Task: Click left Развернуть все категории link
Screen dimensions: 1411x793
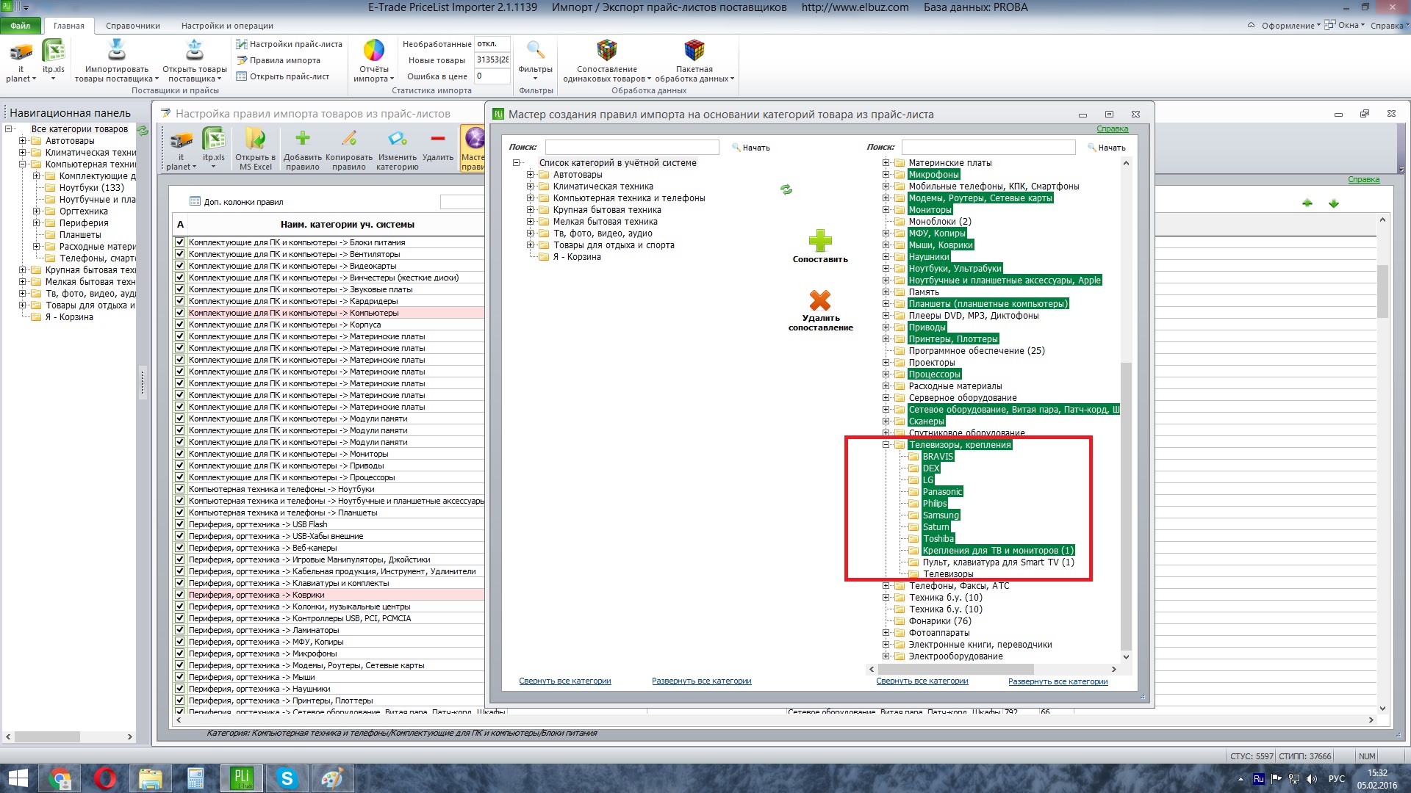Action: pos(702,681)
